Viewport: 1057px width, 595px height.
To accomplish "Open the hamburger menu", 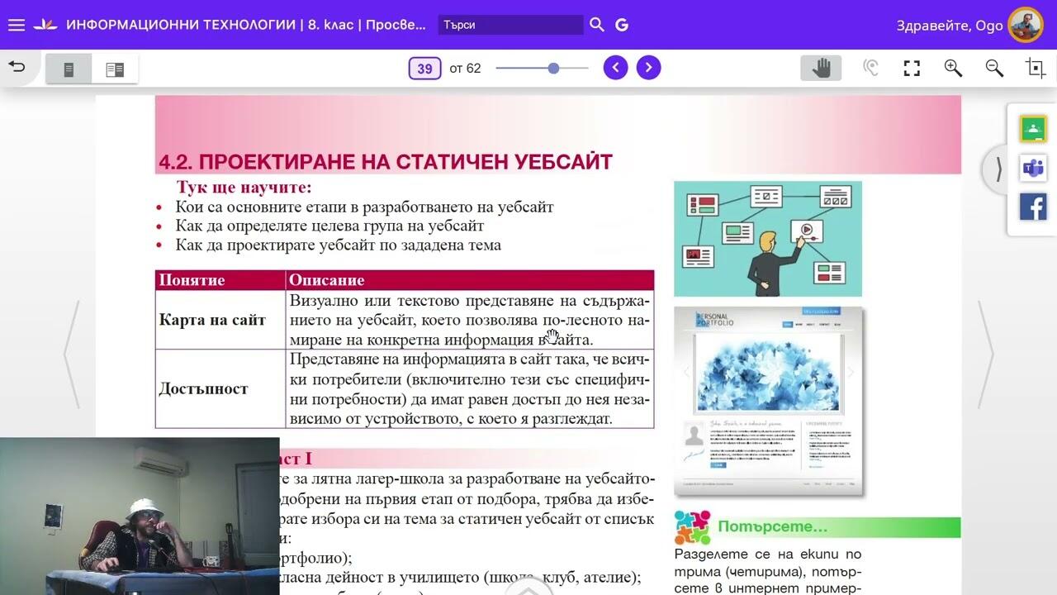I will [17, 25].
